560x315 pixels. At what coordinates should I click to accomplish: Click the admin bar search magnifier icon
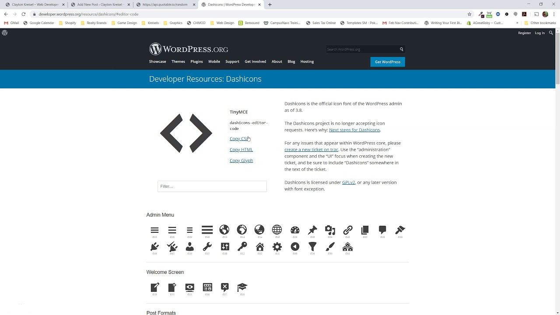(551, 33)
